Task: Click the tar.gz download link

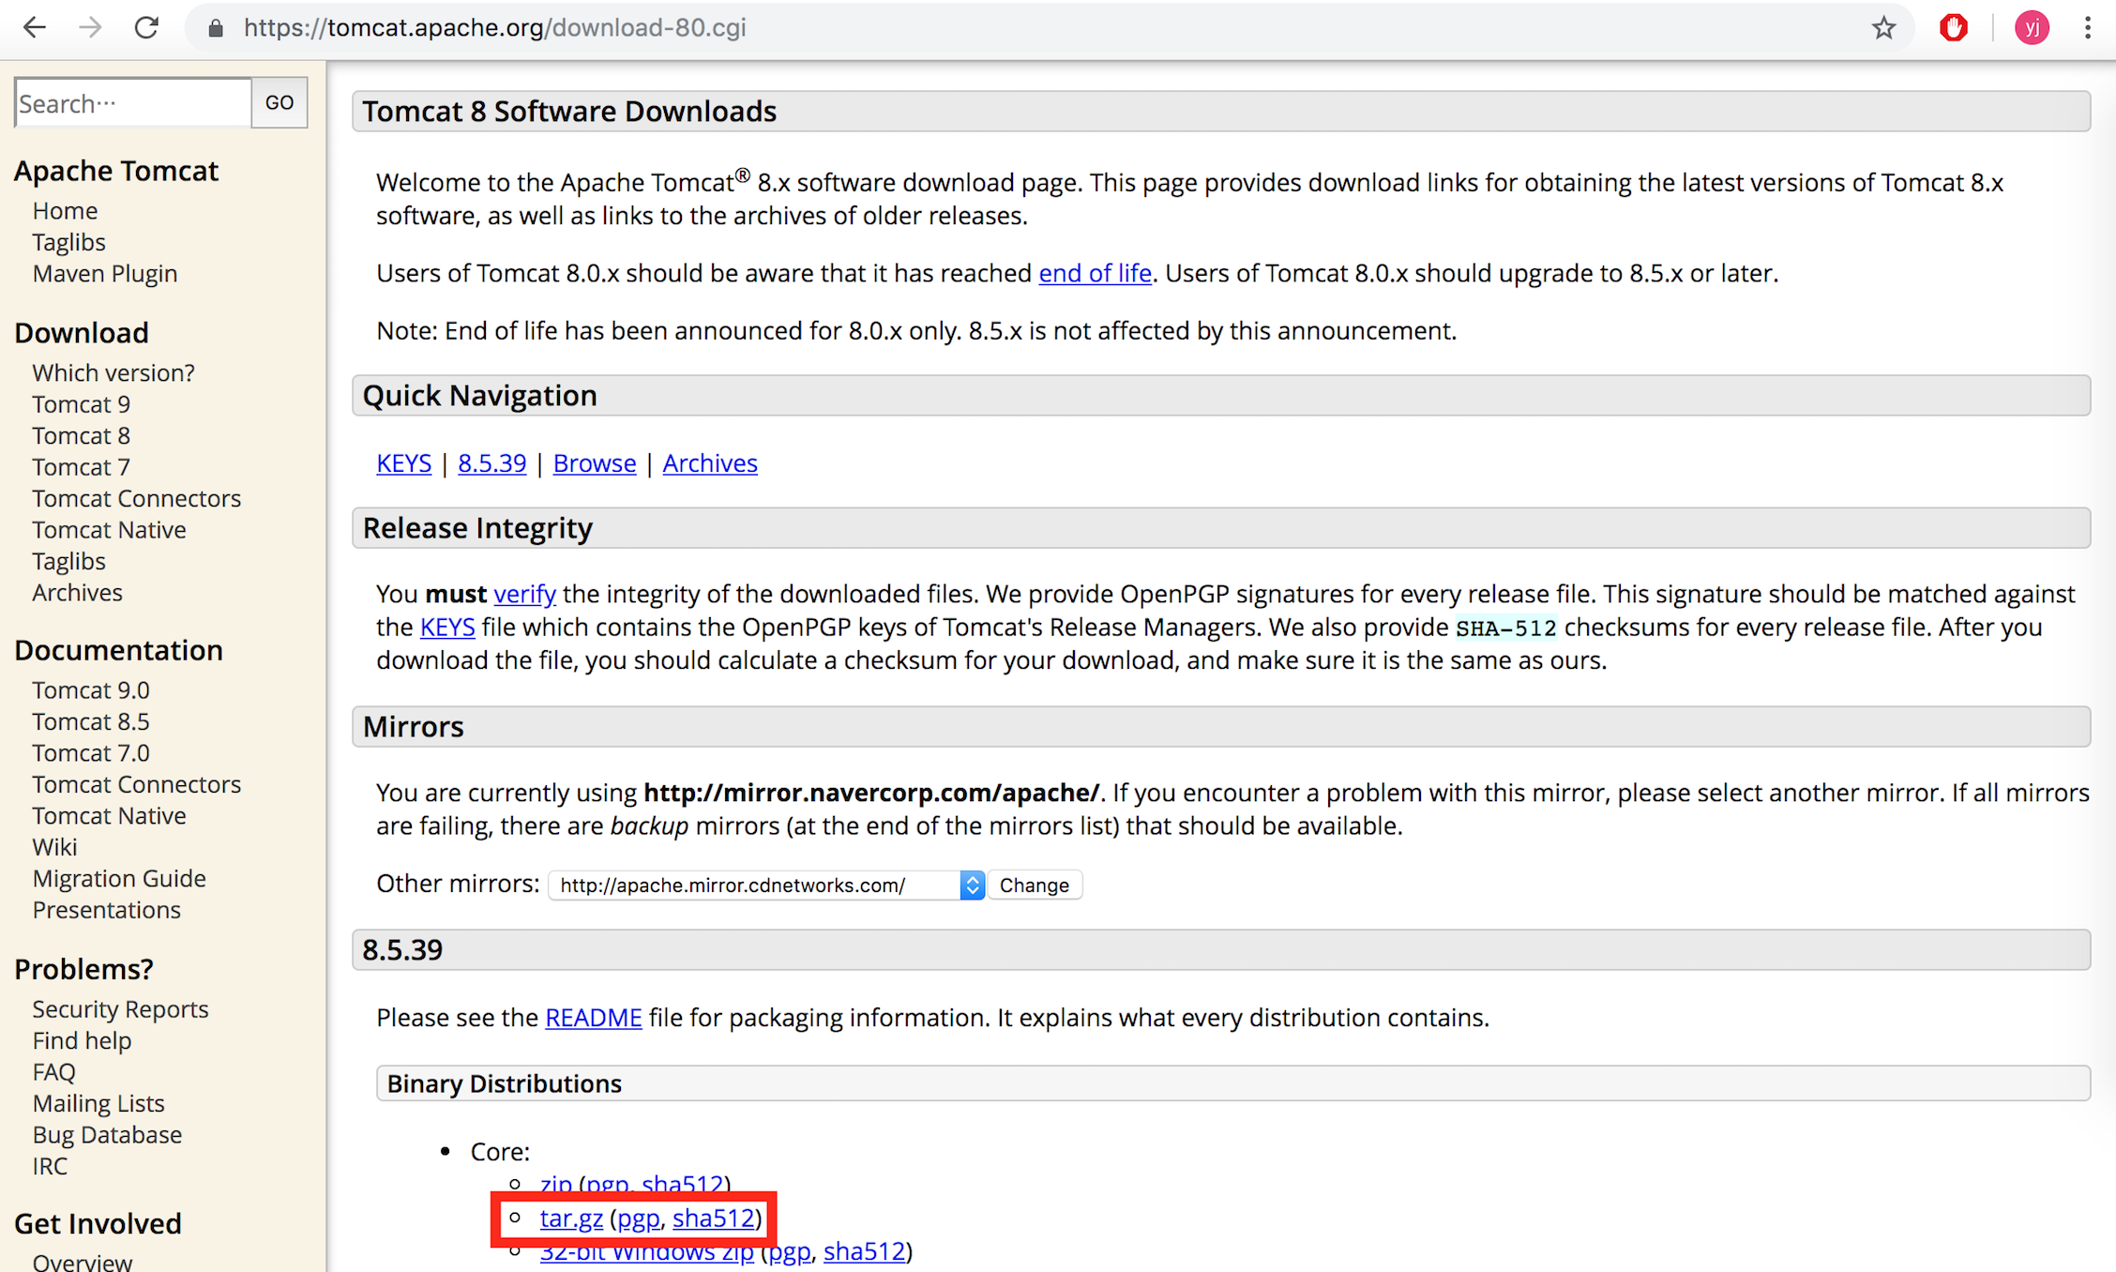Action: [x=571, y=1219]
